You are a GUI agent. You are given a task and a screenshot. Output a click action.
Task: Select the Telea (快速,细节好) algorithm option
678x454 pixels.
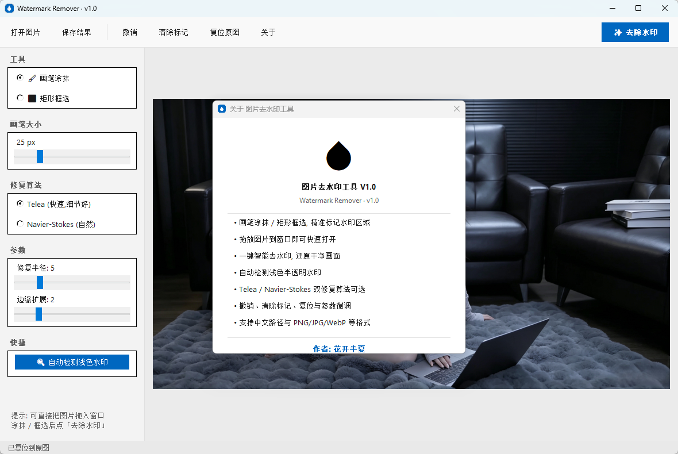tap(20, 203)
